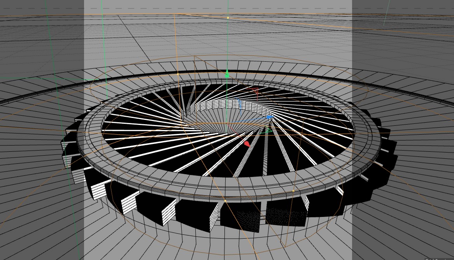Select the orange point on the far-left rim
Image resolution: width=454 pixels, height=260 pixels.
178,74
